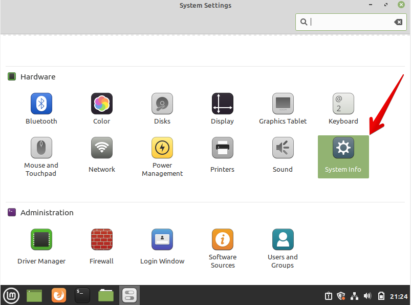Image resolution: width=411 pixels, height=305 pixels.
Task: Click the battery status tray icon
Action: (x=381, y=296)
